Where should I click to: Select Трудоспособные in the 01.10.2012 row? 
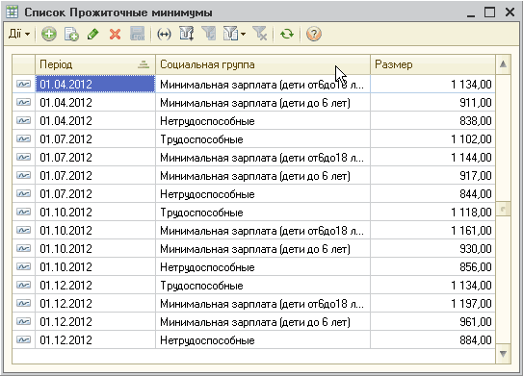click(x=201, y=213)
